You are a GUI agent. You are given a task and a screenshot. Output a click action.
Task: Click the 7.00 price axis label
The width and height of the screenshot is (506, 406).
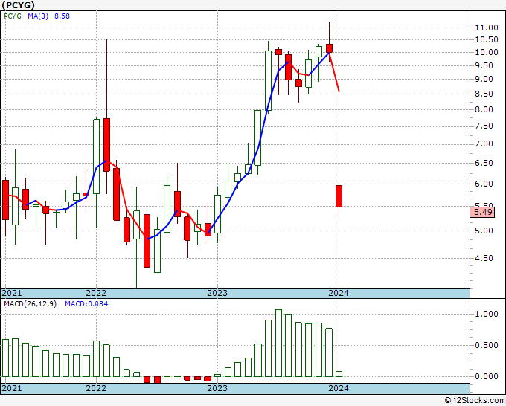click(484, 144)
